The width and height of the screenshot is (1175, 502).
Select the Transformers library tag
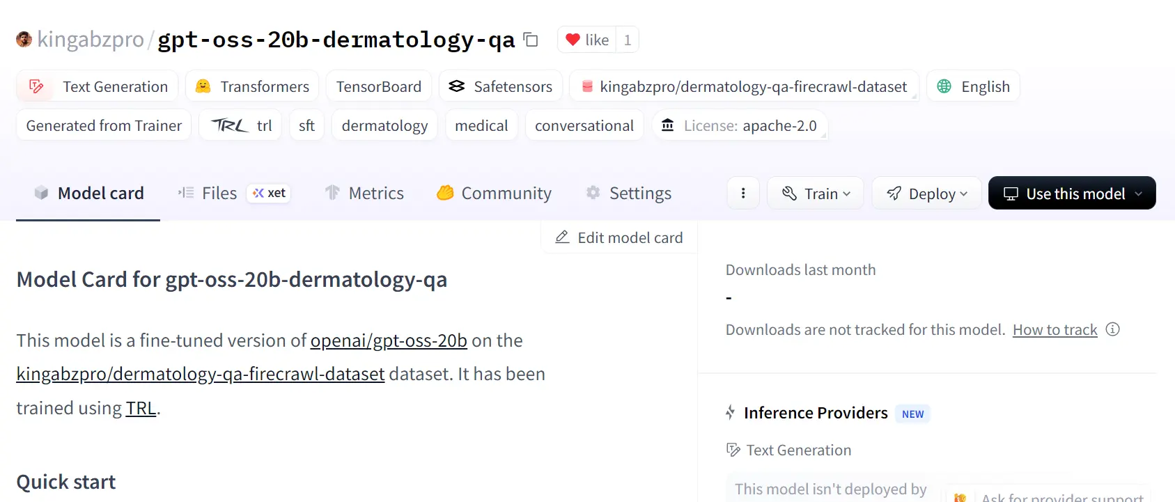tap(252, 86)
